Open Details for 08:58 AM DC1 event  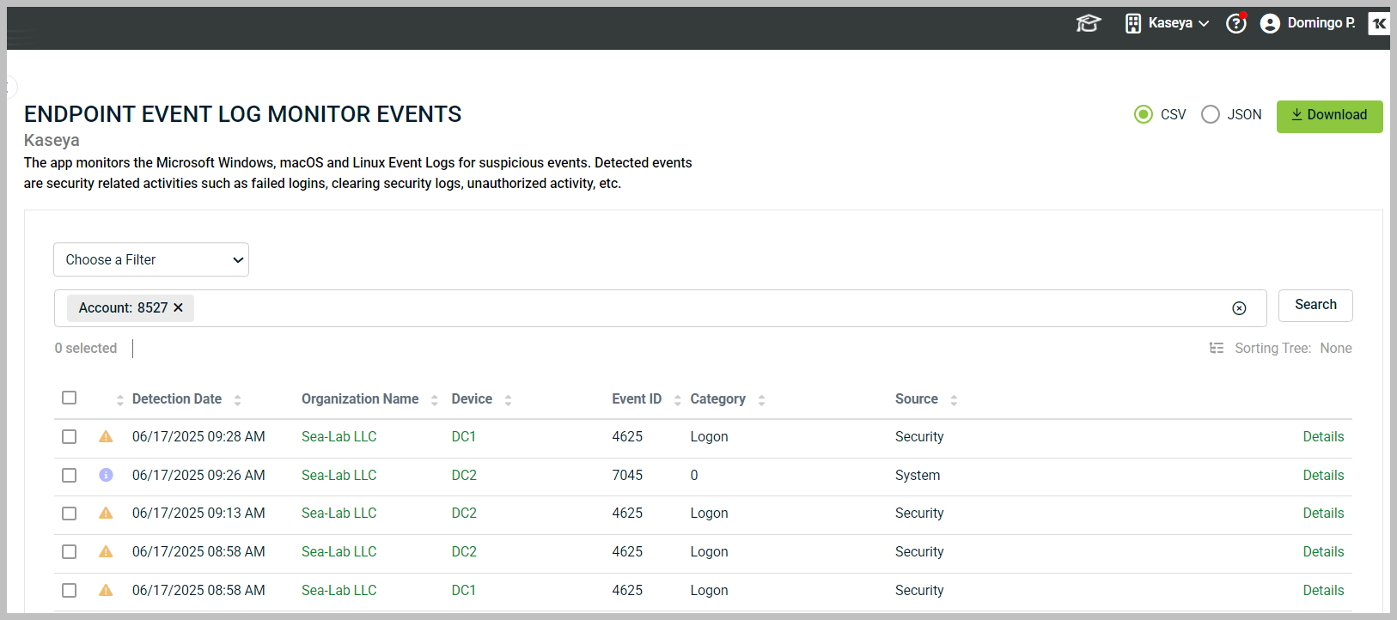click(x=1323, y=590)
